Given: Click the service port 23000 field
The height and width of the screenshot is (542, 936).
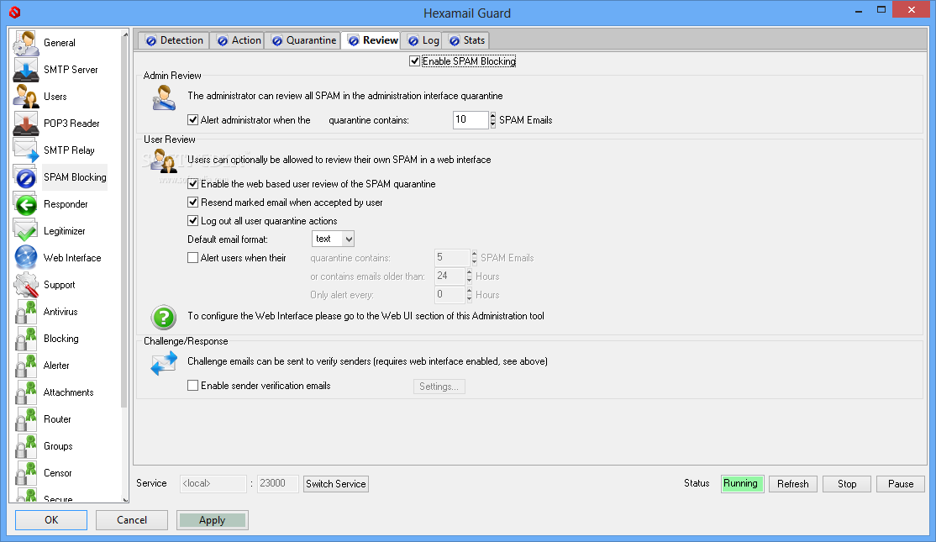Looking at the screenshot, I should (x=277, y=483).
